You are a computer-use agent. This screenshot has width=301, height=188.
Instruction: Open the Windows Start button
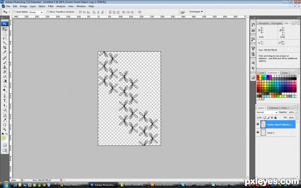(6, 184)
